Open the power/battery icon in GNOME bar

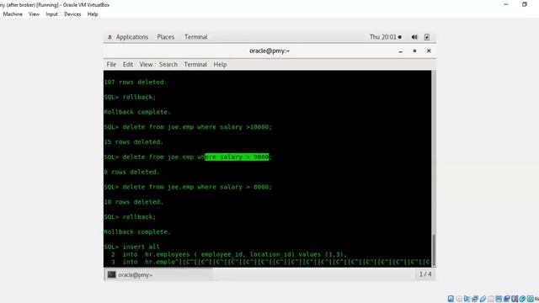[x=427, y=37]
